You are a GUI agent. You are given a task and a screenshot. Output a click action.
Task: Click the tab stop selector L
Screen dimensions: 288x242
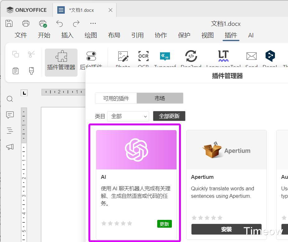(x=24, y=93)
